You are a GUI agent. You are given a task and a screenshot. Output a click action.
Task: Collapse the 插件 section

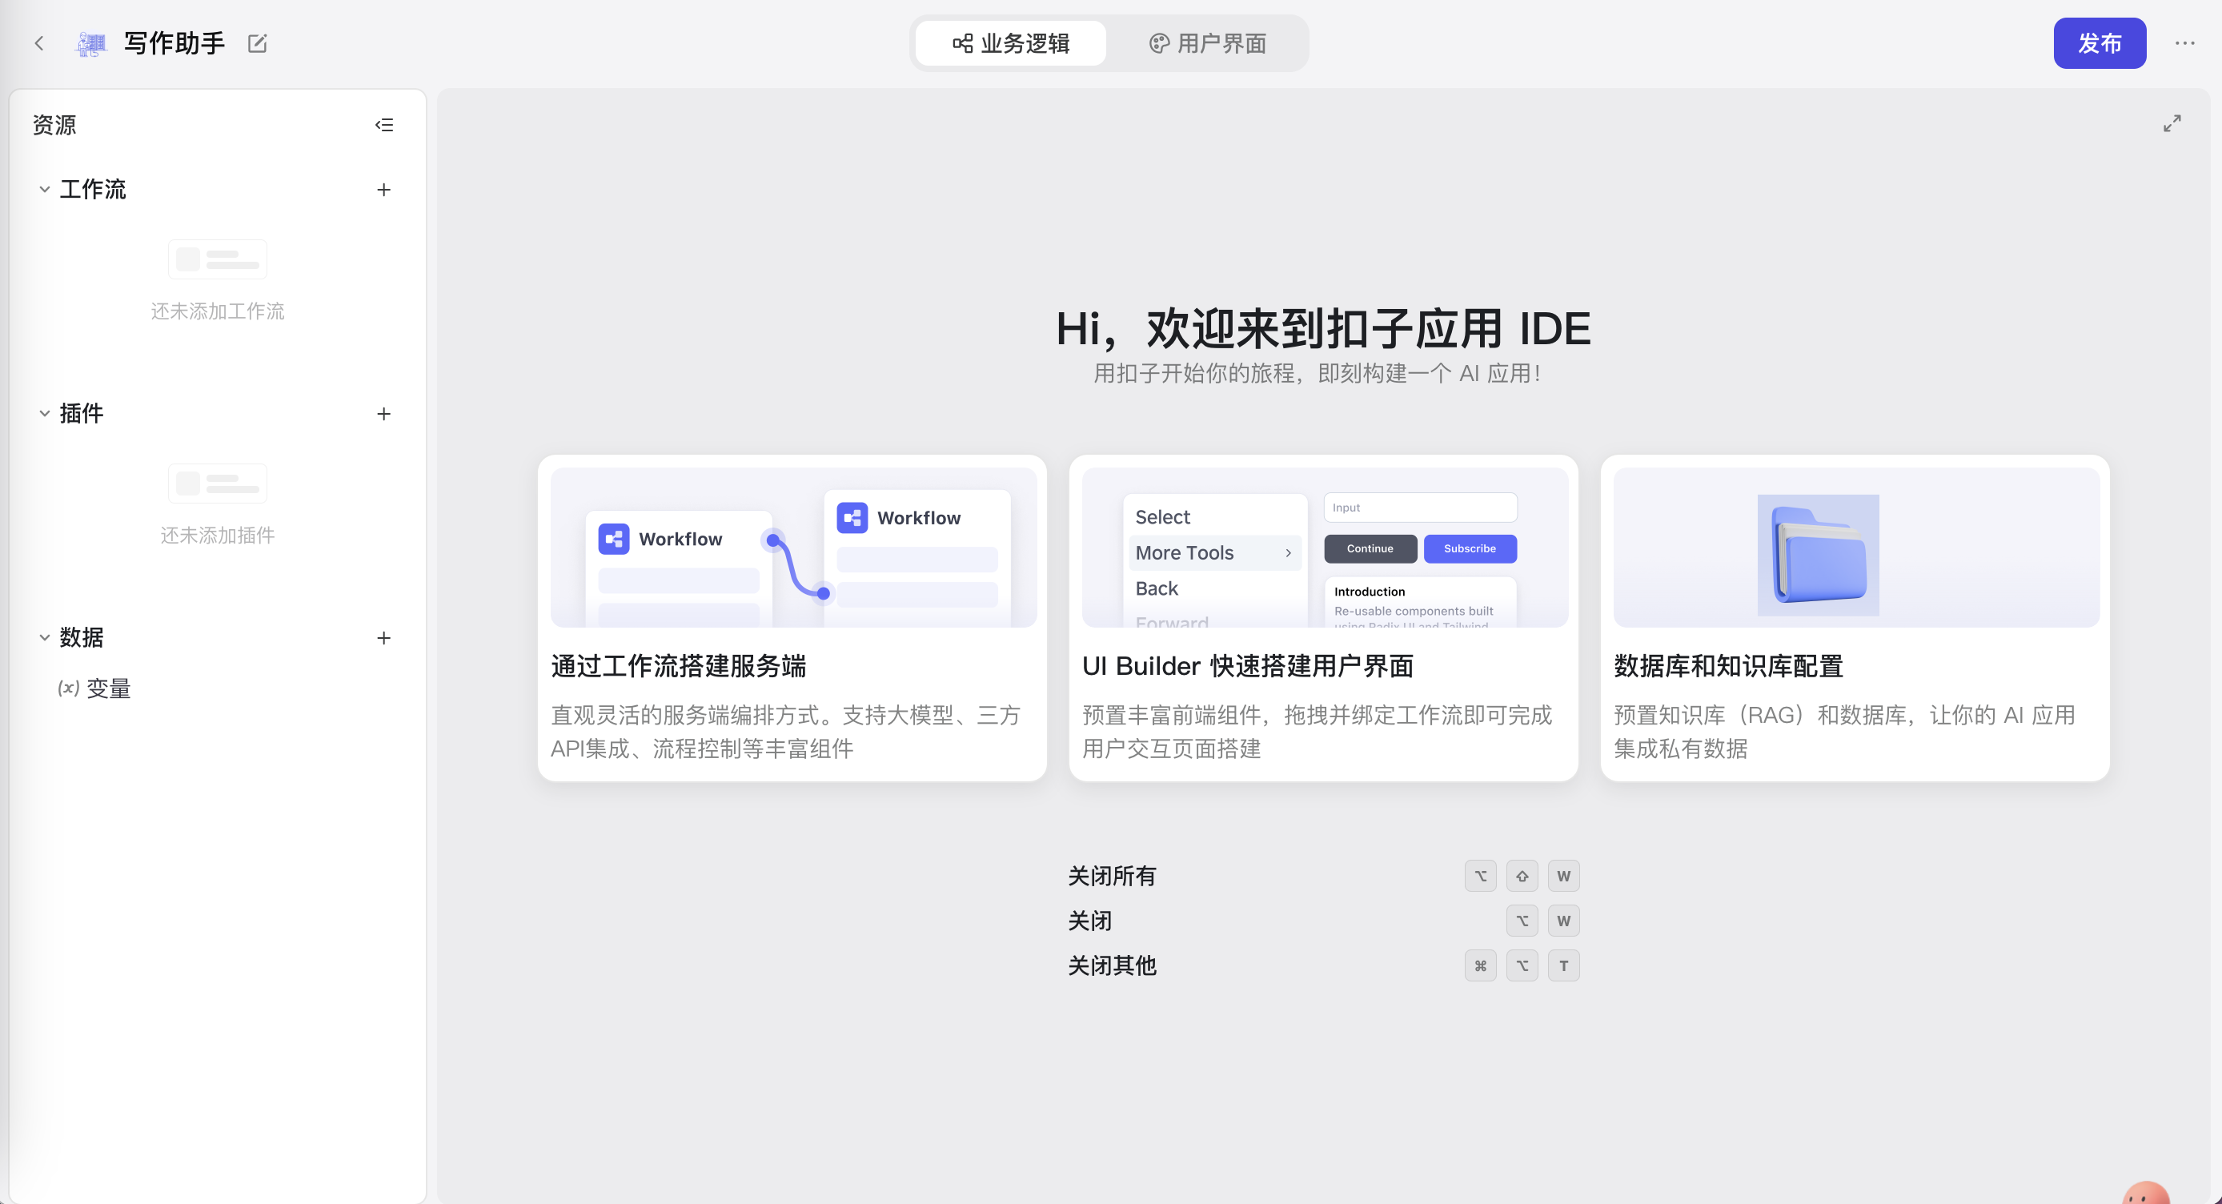pos(45,414)
